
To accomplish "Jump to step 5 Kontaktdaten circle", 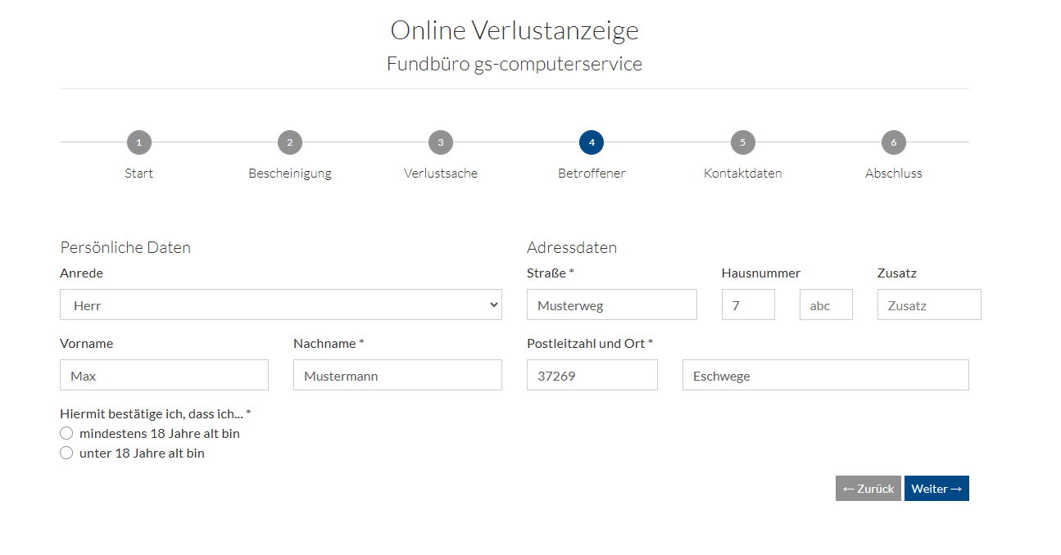I will coord(742,142).
